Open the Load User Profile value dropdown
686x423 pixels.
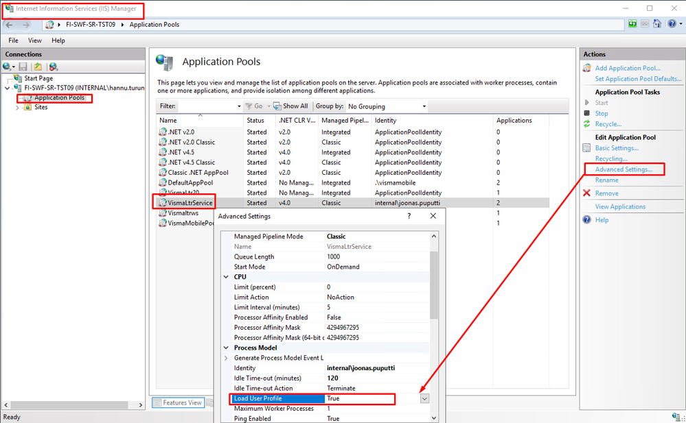click(424, 398)
